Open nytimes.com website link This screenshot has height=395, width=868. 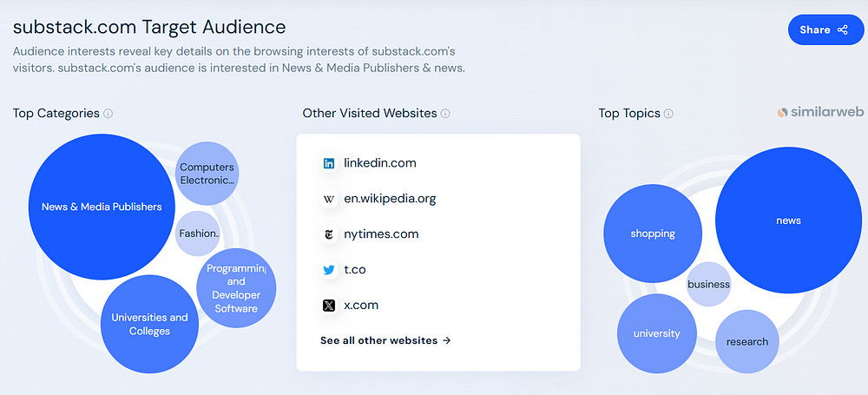click(x=381, y=234)
